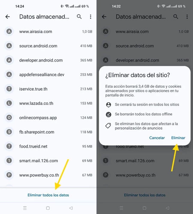The image size is (193, 214).
Task: Select developer.android.com site on the left list
Action: 48,60
